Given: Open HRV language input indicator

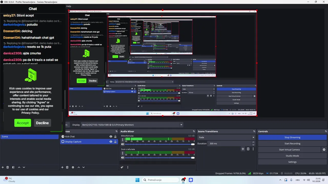Looking at the screenshot, I should pos(298,180).
